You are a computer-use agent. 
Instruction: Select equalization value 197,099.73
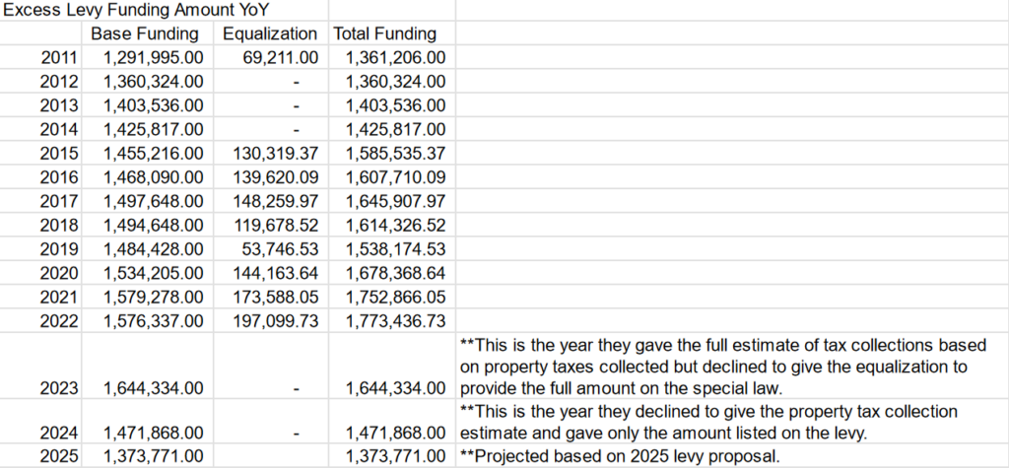pos(276,321)
